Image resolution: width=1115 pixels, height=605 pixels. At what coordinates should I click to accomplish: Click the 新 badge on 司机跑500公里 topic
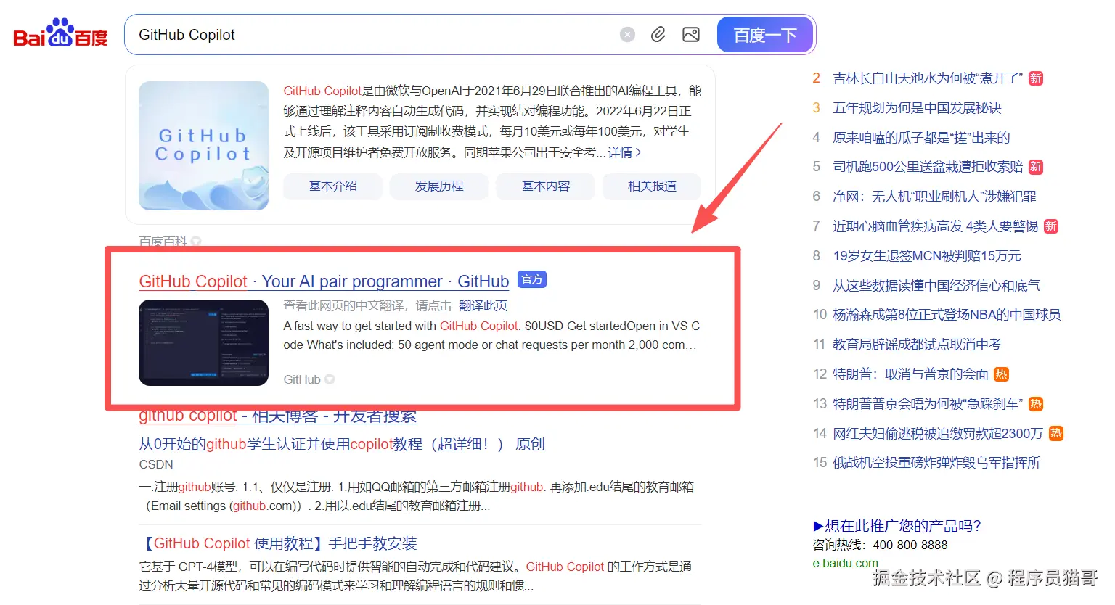(x=1036, y=167)
